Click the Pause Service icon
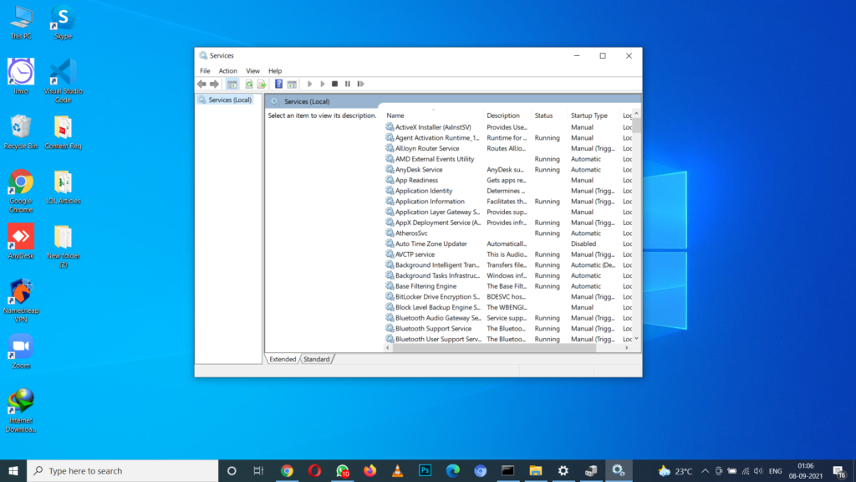The image size is (856, 482). (348, 84)
